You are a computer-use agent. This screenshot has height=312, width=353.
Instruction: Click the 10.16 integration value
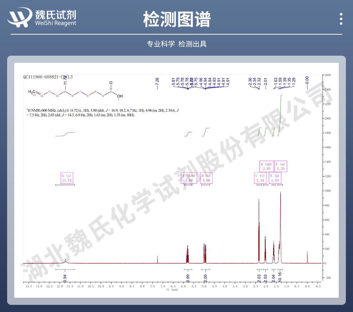280,277
